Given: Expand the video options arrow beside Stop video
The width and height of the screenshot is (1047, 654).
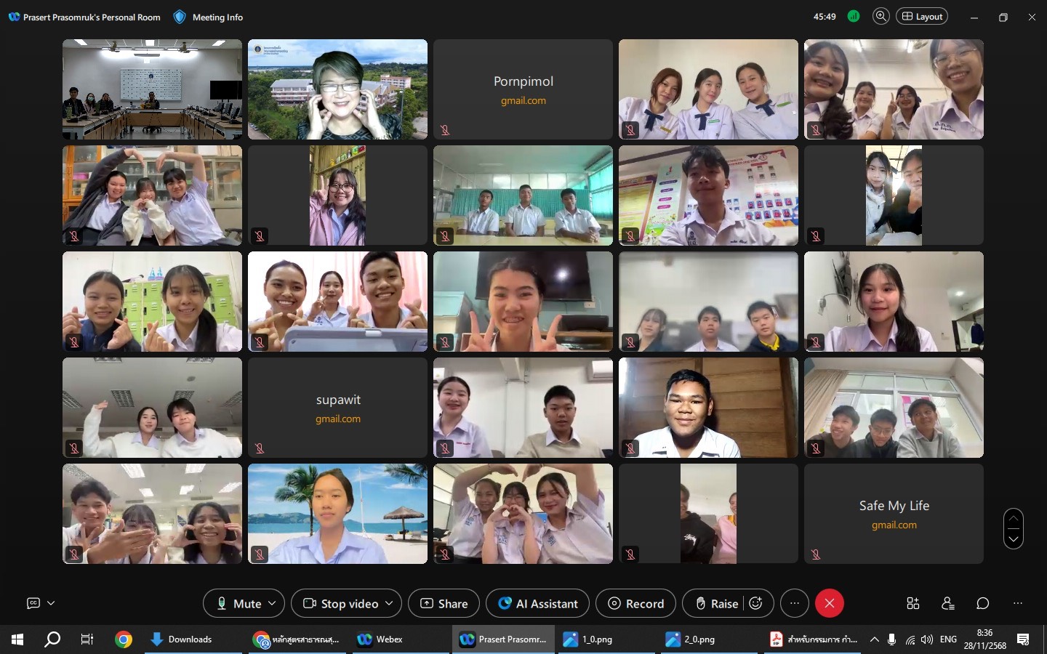Looking at the screenshot, I should [x=389, y=603].
